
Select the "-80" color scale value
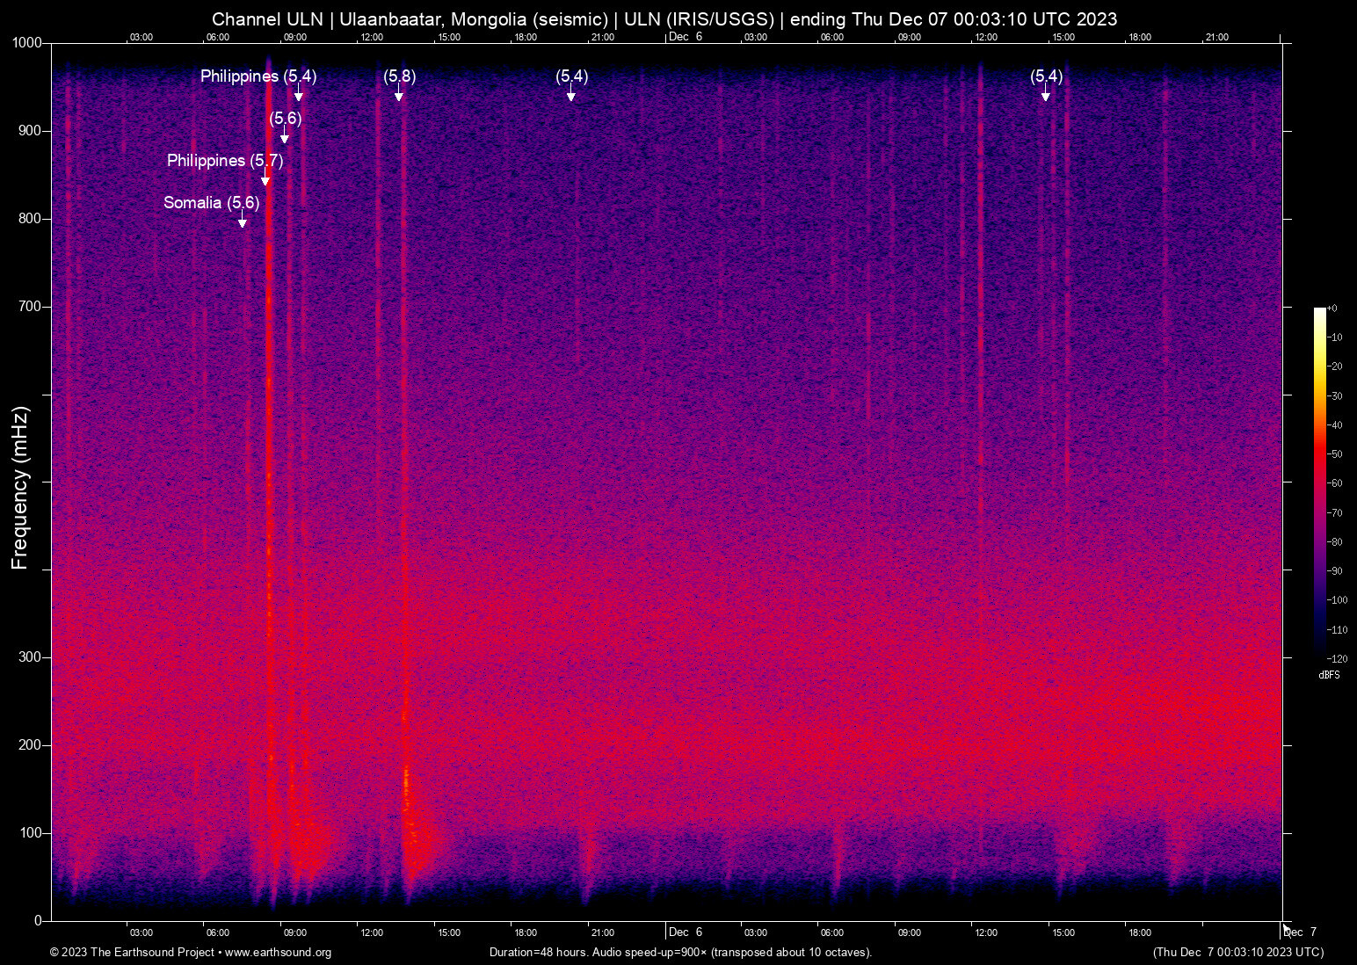(x=1335, y=542)
